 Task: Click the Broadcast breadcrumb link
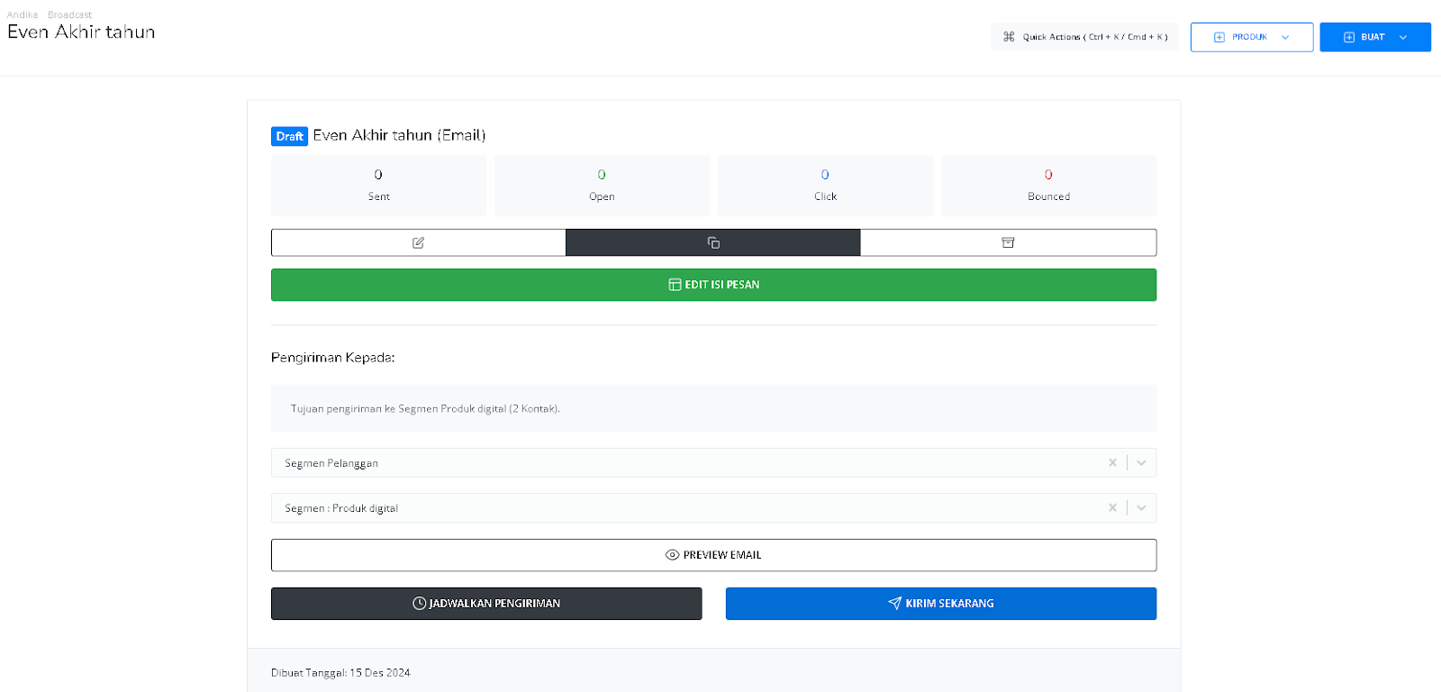[x=69, y=14]
